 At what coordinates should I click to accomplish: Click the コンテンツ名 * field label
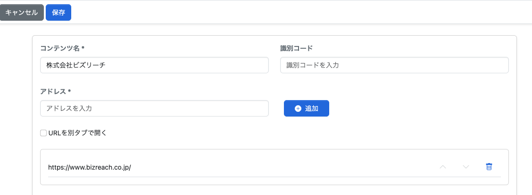coord(62,48)
